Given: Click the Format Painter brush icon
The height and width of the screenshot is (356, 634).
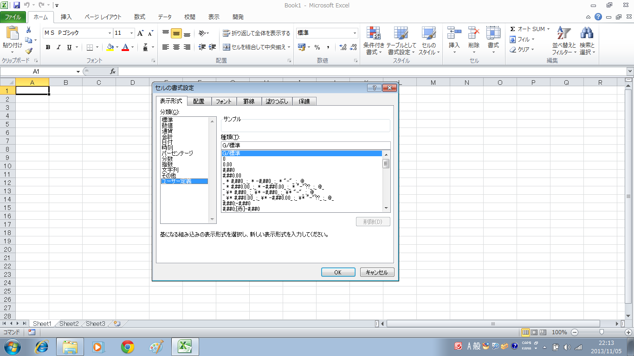Looking at the screenshot, I should point(29,51).
